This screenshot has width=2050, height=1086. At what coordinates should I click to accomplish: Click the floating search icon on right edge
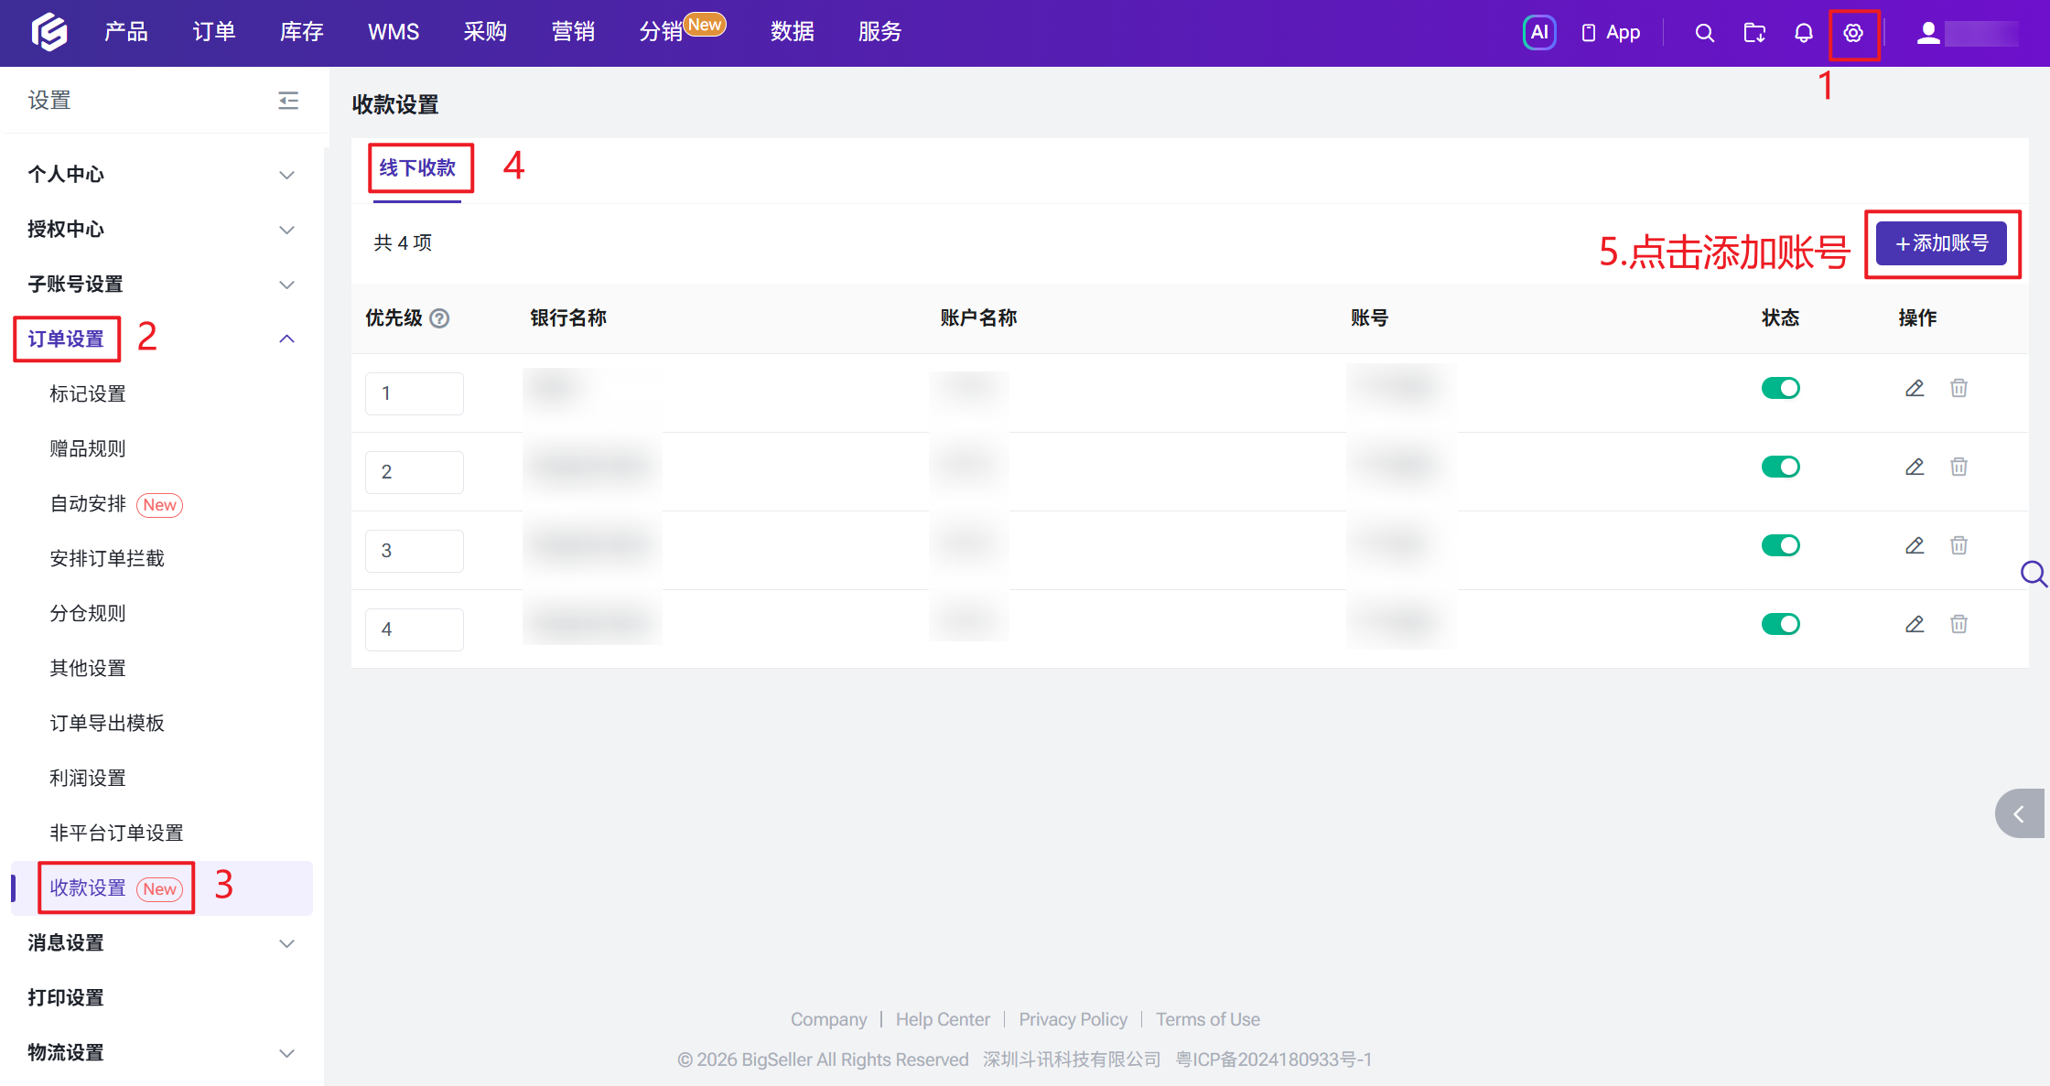pos(2034,575)
